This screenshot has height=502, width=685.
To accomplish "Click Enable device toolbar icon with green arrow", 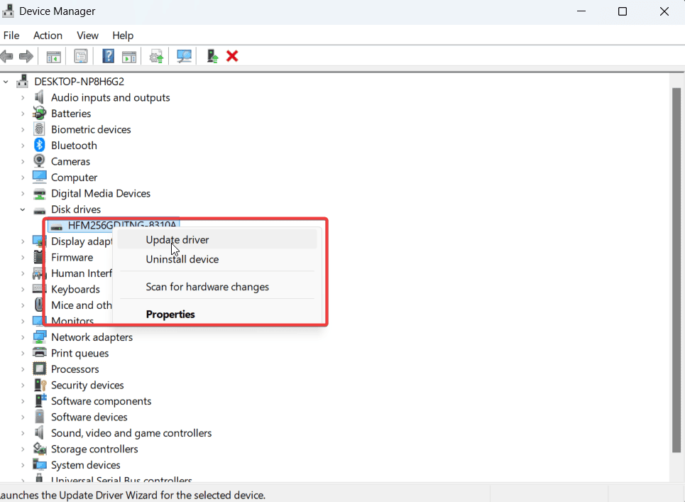I will coord(212,56).
